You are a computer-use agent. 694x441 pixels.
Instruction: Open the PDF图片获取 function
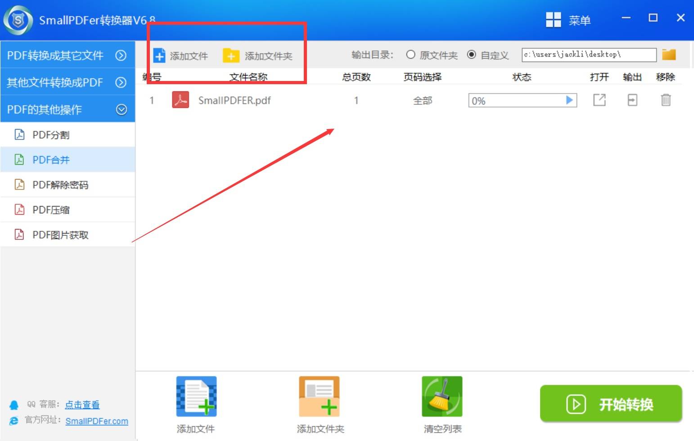tap(68, 235)
